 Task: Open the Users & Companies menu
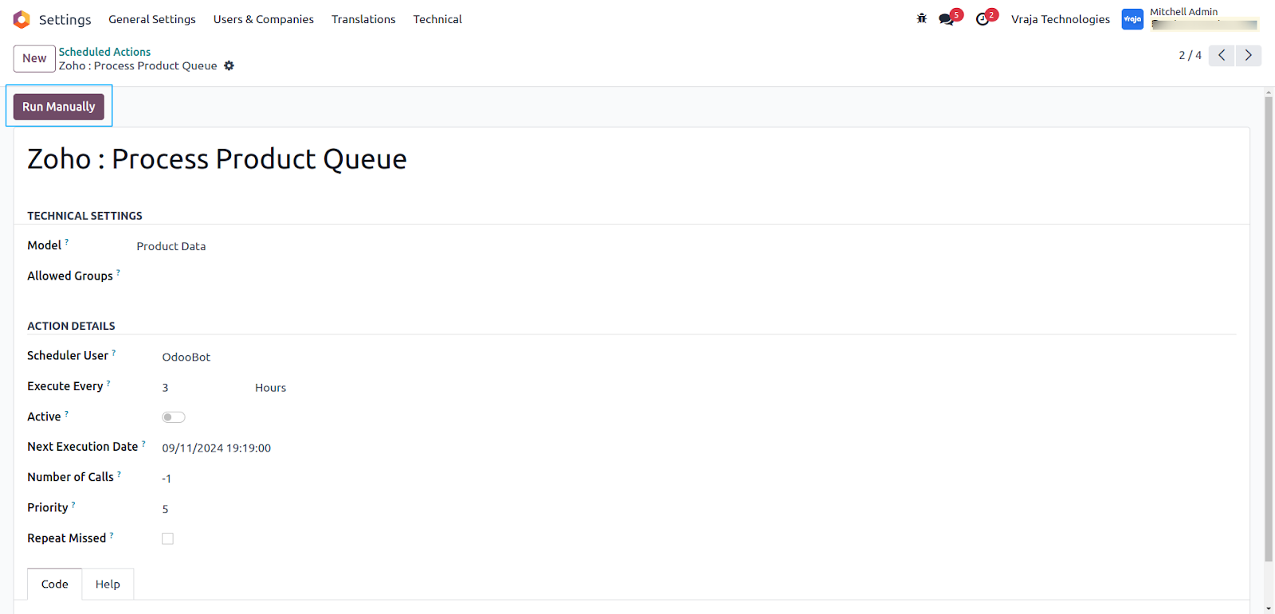point(264,19)
